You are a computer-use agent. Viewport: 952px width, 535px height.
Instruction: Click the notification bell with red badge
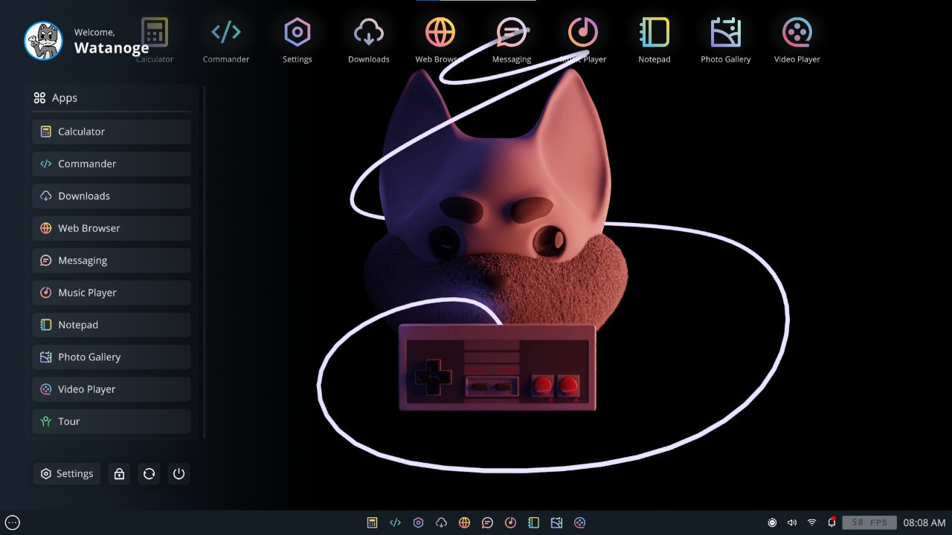point(831,522)
